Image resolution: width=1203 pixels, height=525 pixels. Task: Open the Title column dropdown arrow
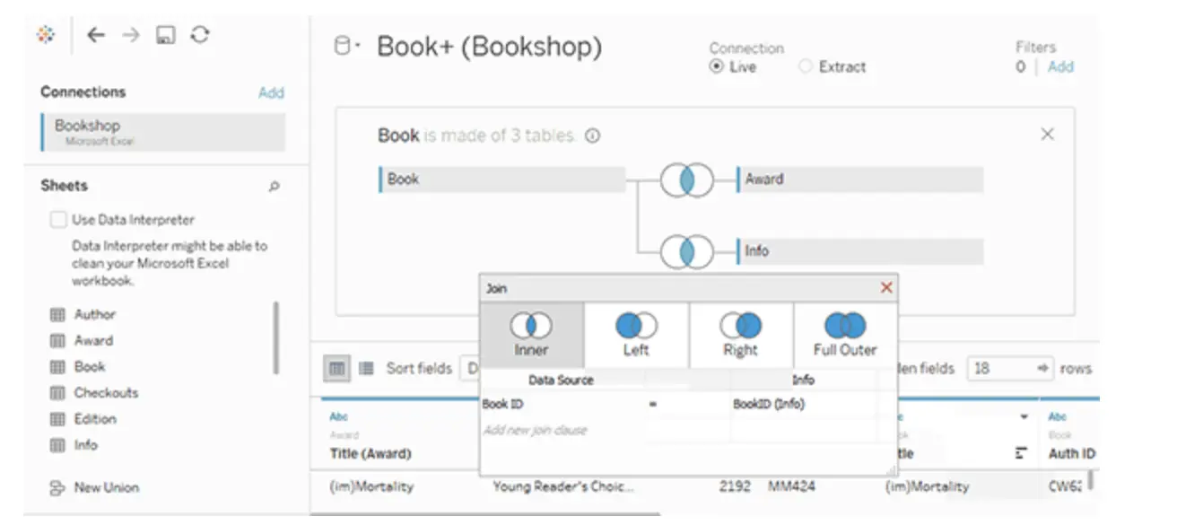(1024, 417)
